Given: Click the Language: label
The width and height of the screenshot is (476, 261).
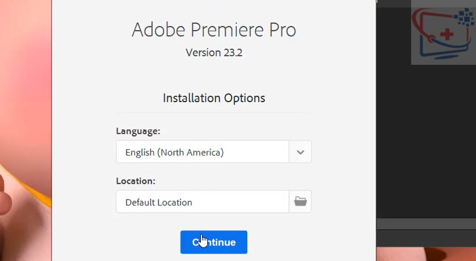Looking at the screenshot, I should click(x=138, y=131).
